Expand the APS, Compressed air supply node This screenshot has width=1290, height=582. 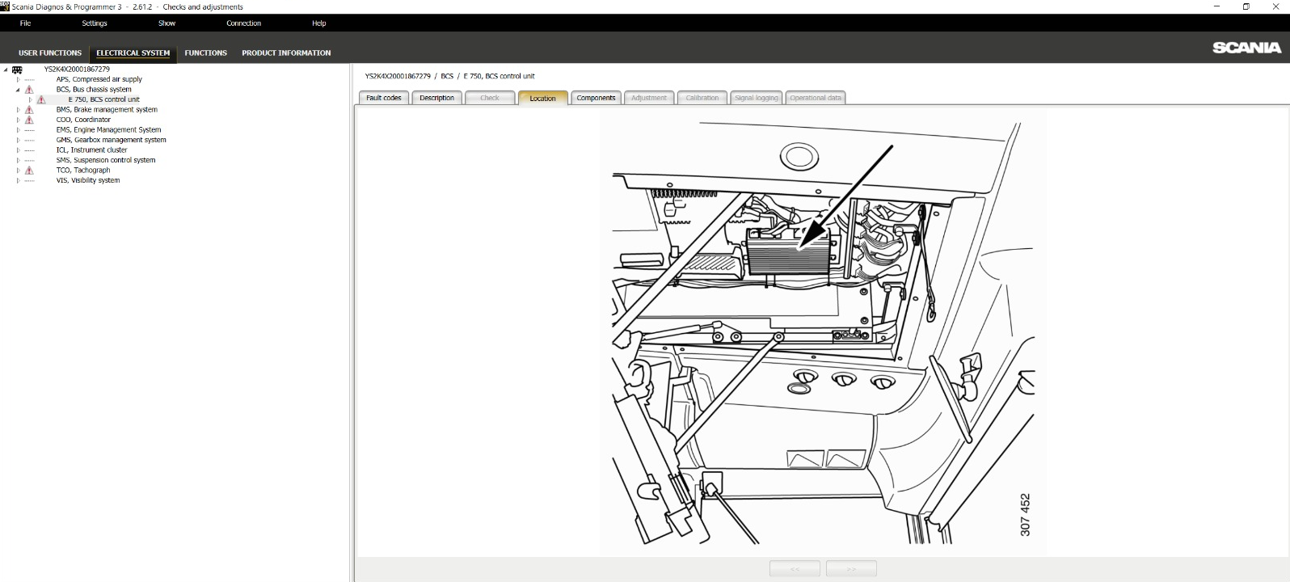[x=18, y=79]
